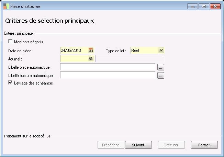
Task: Enable the Montants négatifs checkbox
Action: (10, 42)
